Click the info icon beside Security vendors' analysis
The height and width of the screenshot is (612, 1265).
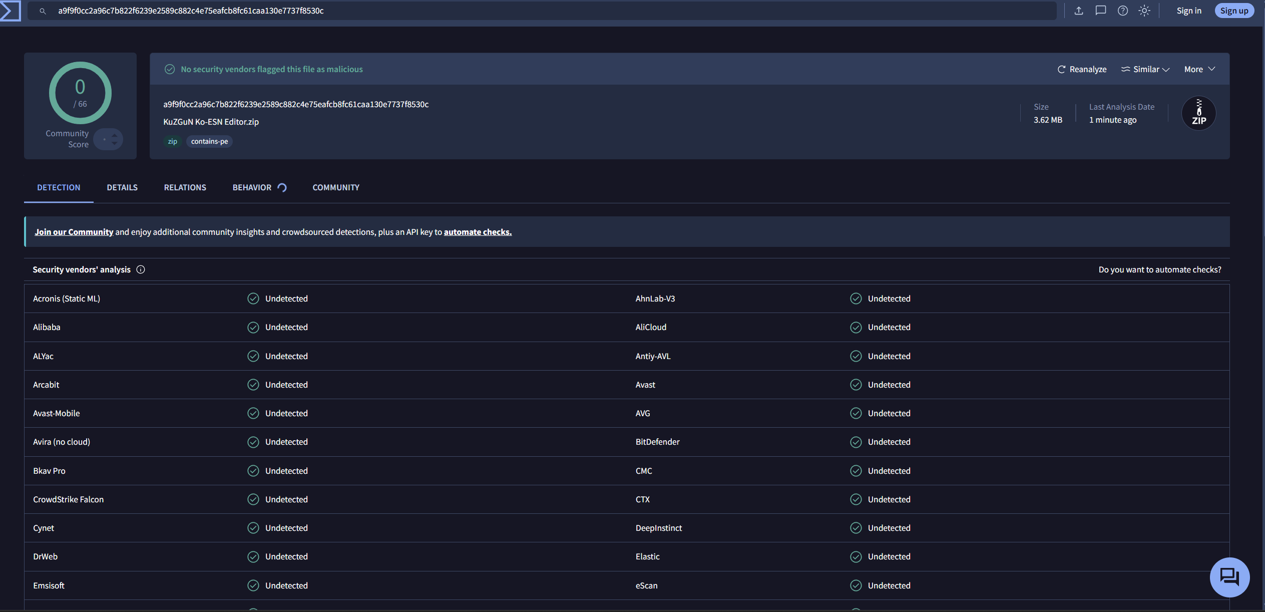(x=141, y=269)
